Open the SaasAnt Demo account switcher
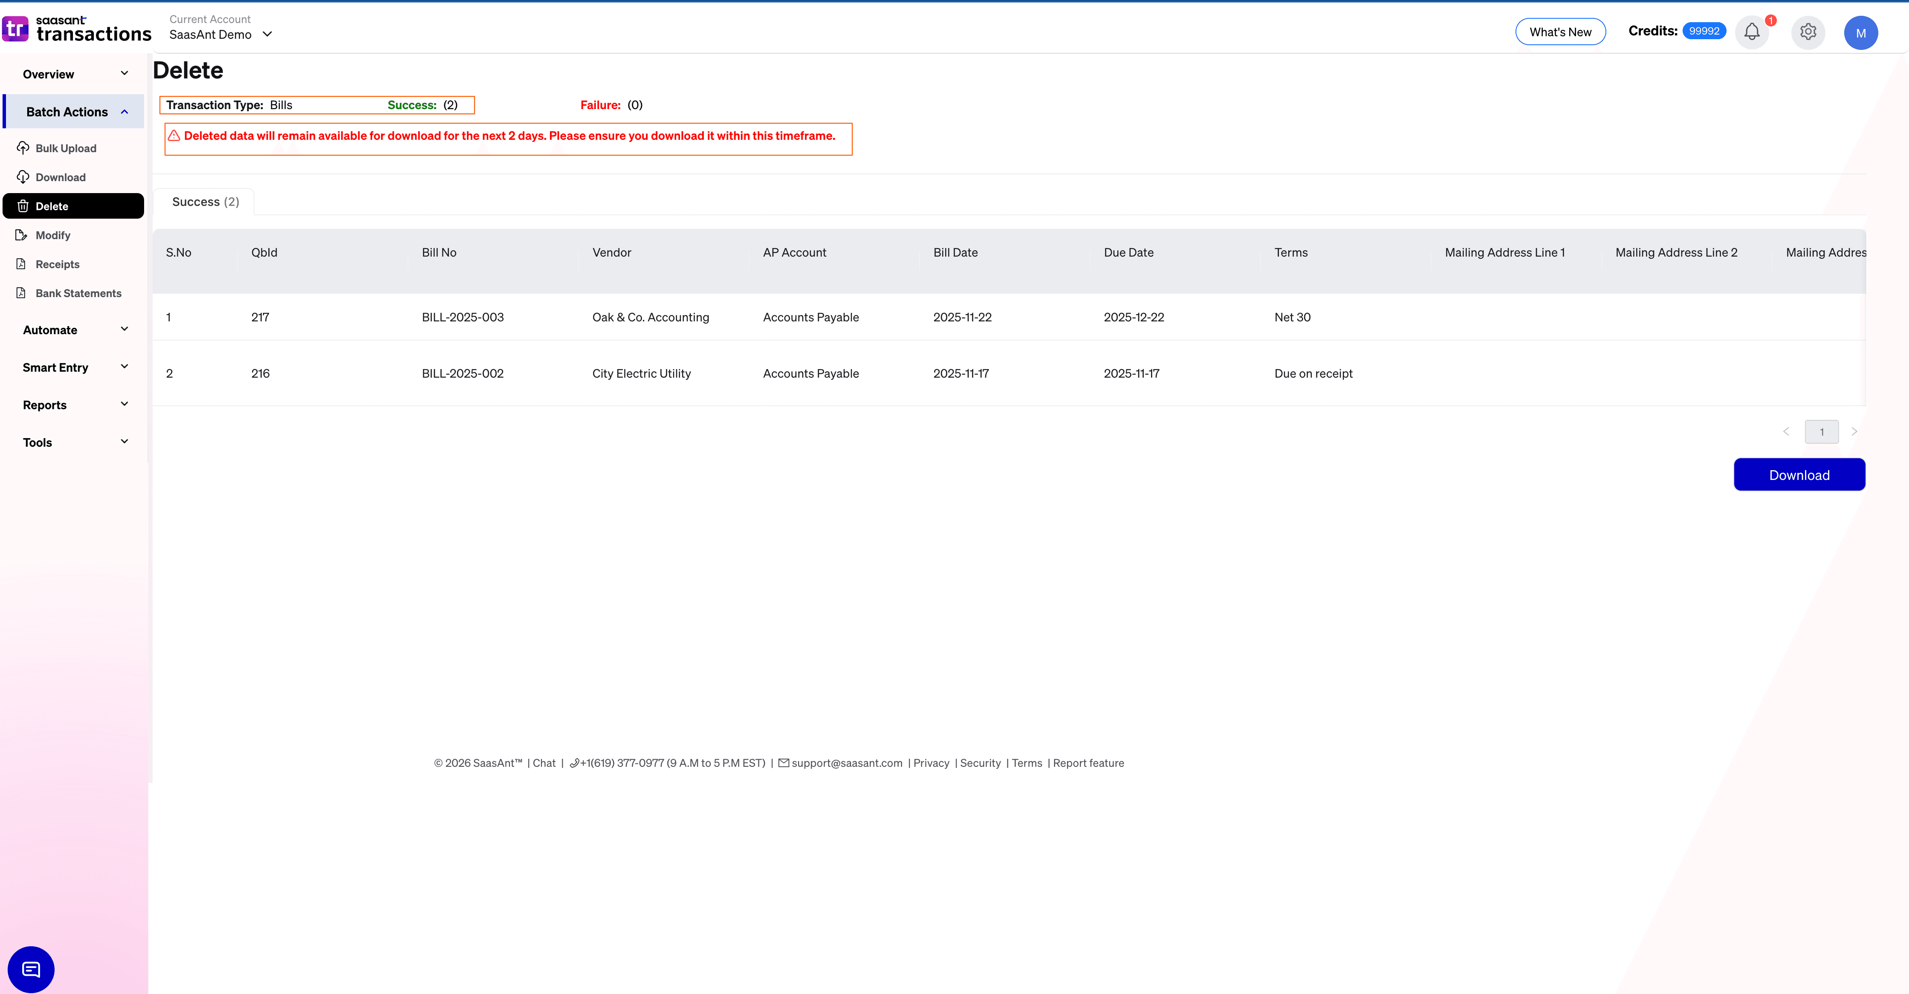 [x=220, y=34]
